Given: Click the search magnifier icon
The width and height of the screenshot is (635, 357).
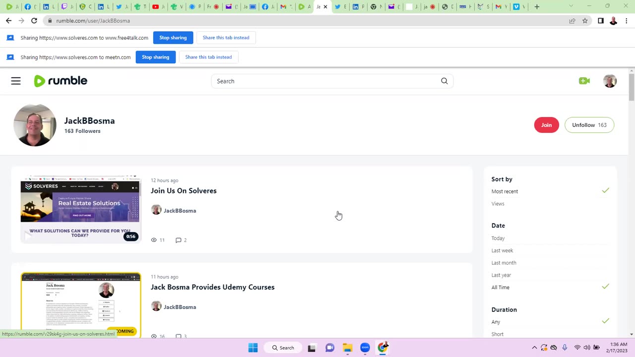Looking at the screenshot, I should point(444,81).
